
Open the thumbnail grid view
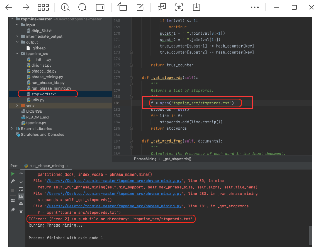coord(43,7)
